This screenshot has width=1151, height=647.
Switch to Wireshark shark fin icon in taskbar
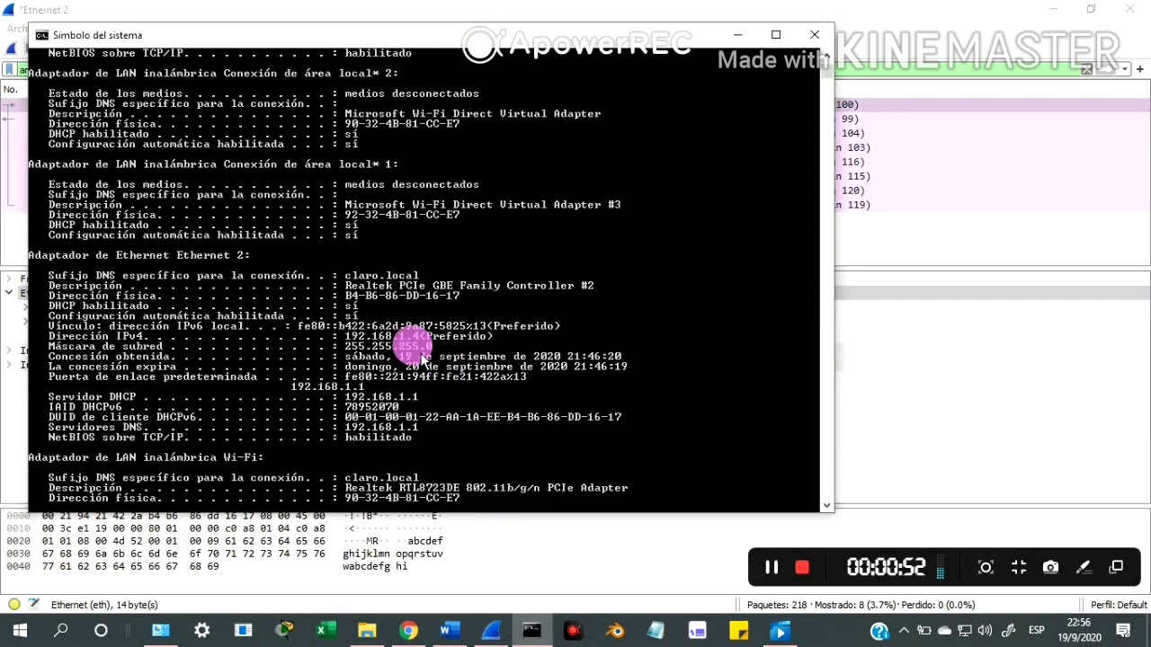(x=491, y=631)
